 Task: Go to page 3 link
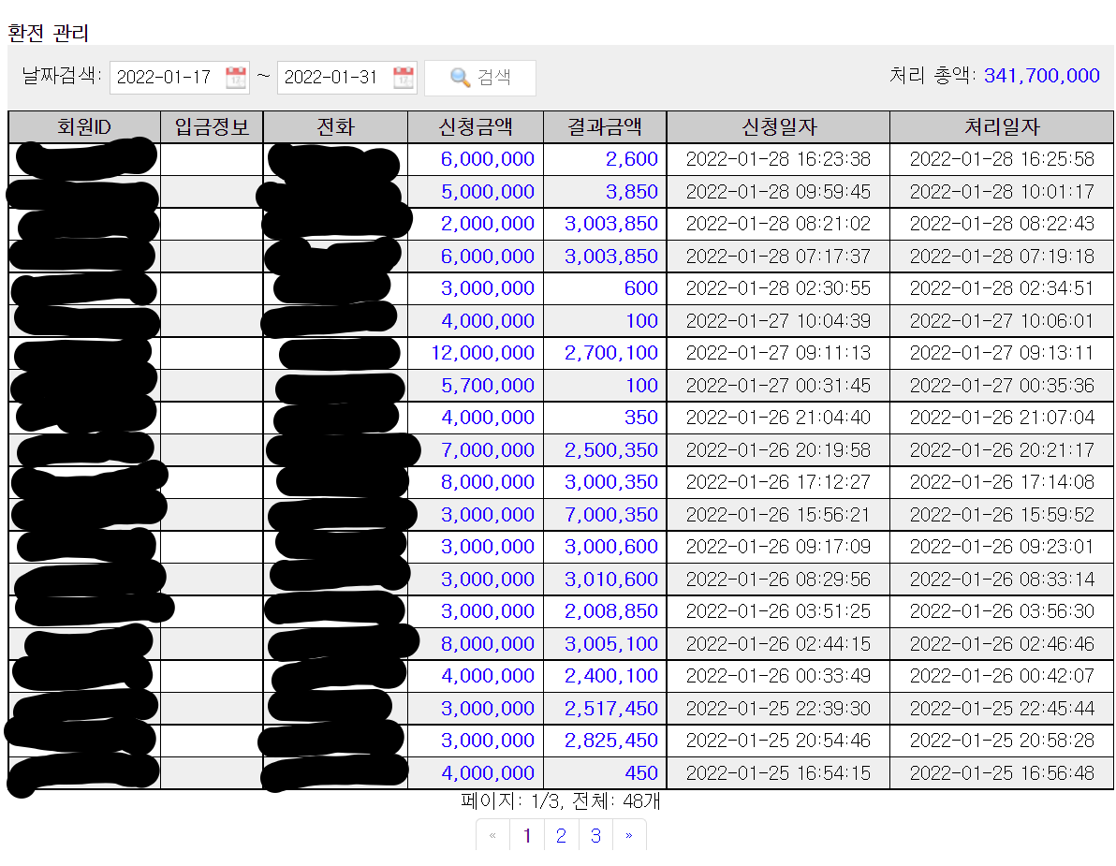pos(595,835)
